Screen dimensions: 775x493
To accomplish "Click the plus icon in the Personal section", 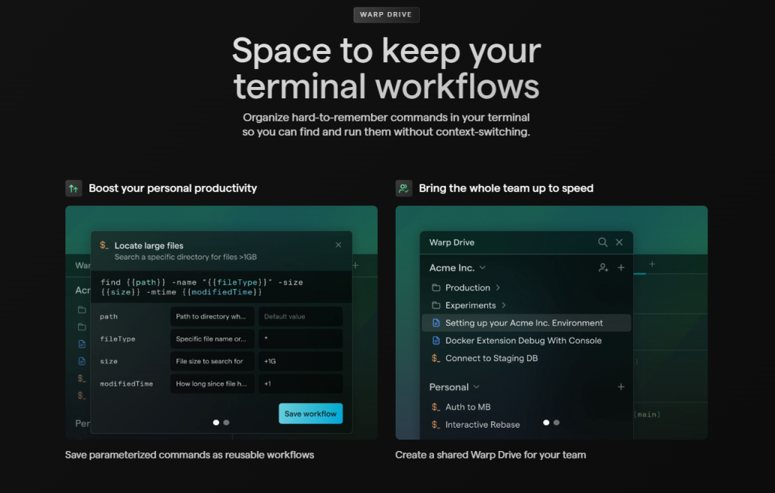I will pos(621,387).
